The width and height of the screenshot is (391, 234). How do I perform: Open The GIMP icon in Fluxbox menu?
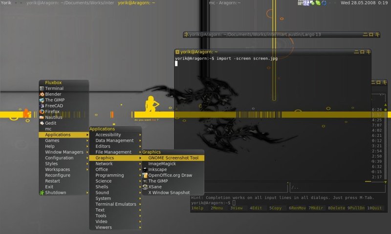(42, 100)
